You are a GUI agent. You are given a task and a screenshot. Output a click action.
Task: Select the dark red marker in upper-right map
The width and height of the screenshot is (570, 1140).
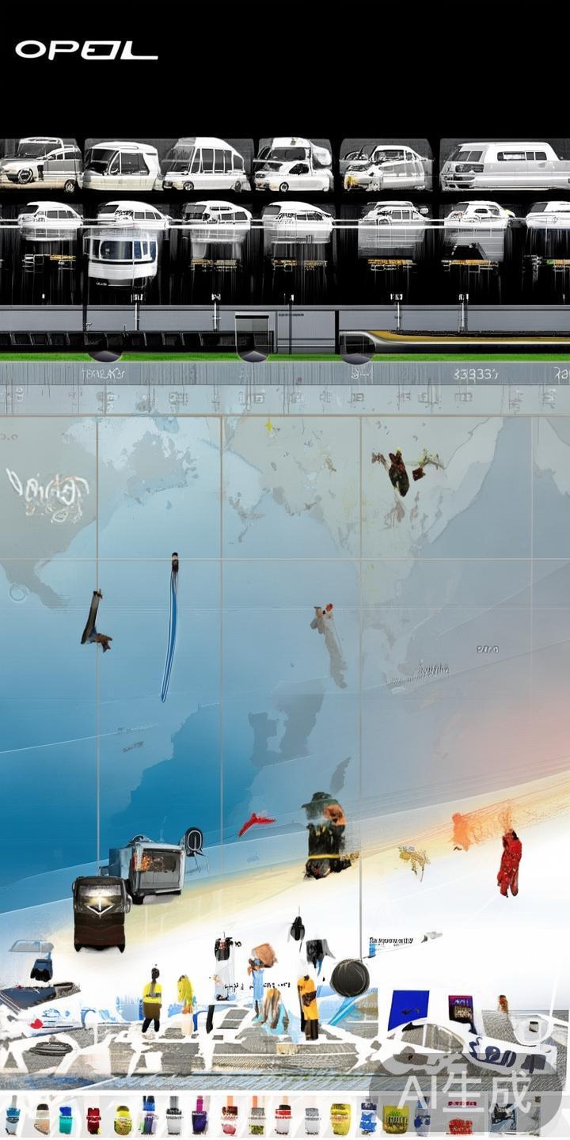tap(398, 473)
